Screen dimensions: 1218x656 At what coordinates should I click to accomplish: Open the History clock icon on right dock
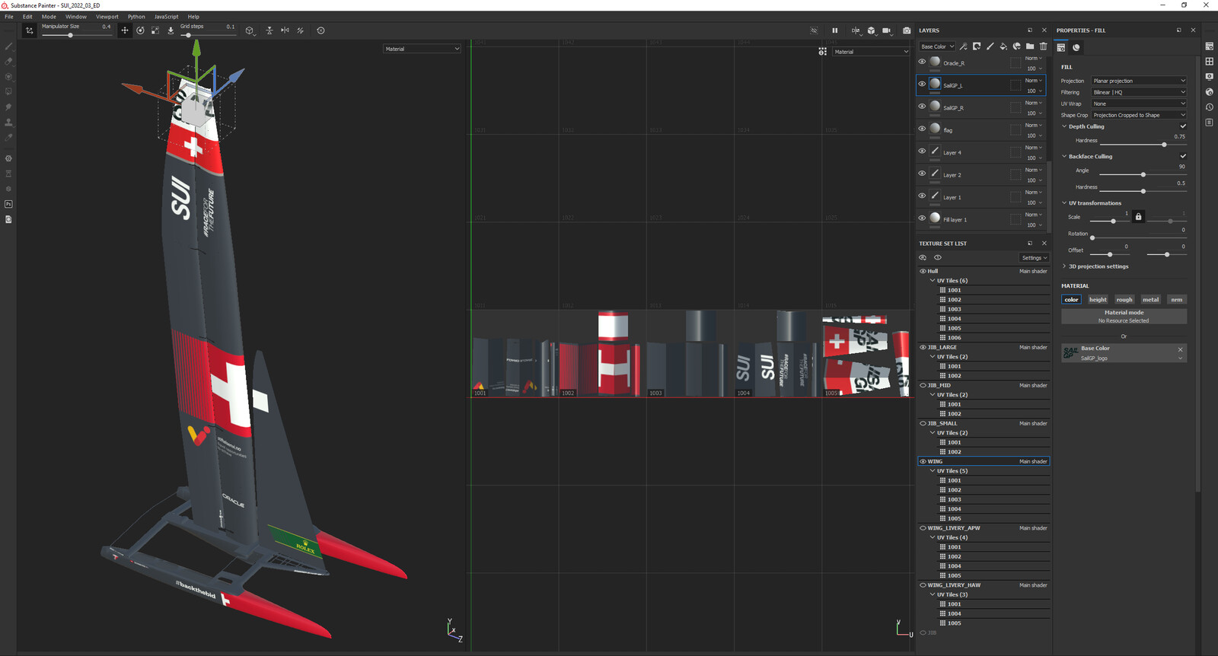[x=1209, y=107]
